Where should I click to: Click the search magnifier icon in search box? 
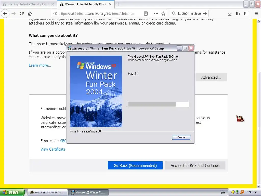pos(174,14)
